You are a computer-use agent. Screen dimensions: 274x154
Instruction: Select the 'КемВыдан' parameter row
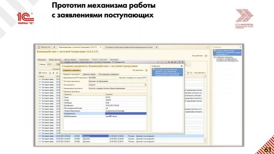click(105, 103)
